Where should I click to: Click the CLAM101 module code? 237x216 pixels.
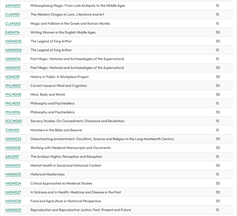click(x=12, y=15)
